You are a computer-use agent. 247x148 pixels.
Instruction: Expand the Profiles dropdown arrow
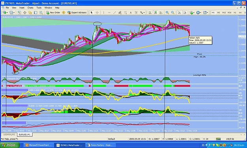(x=14, y=13)
